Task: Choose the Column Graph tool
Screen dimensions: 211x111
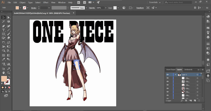Action: 8,64
